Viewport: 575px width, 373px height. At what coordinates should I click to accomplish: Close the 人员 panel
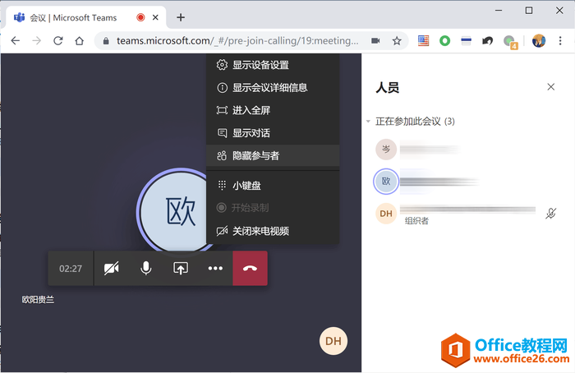tap(551, 87)
